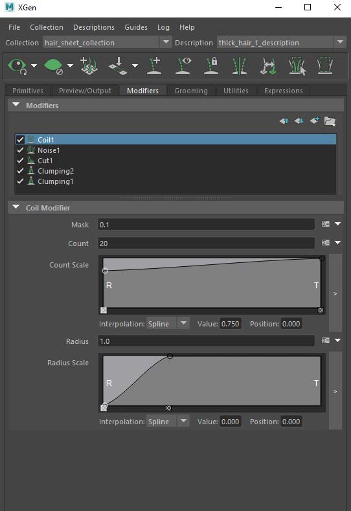The image size is (351, 511).
Task: Click the mirror guides toolbar icon
Action: click(x=240, y=66)
